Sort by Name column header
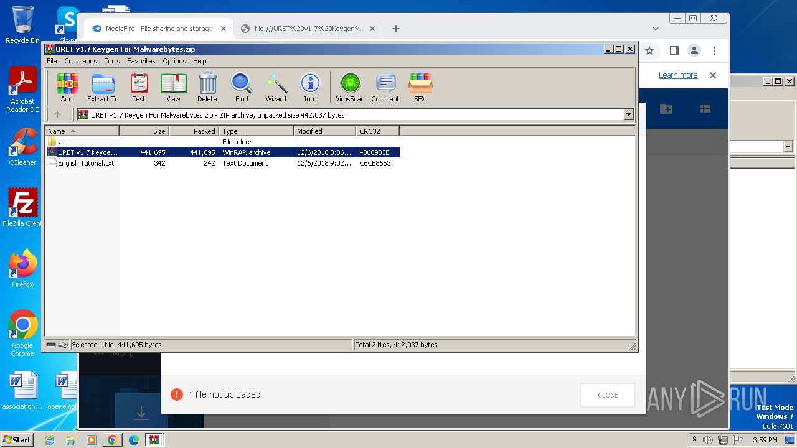Image resolution: width=797 pixels, height=448 pixels. click(82, 131)
